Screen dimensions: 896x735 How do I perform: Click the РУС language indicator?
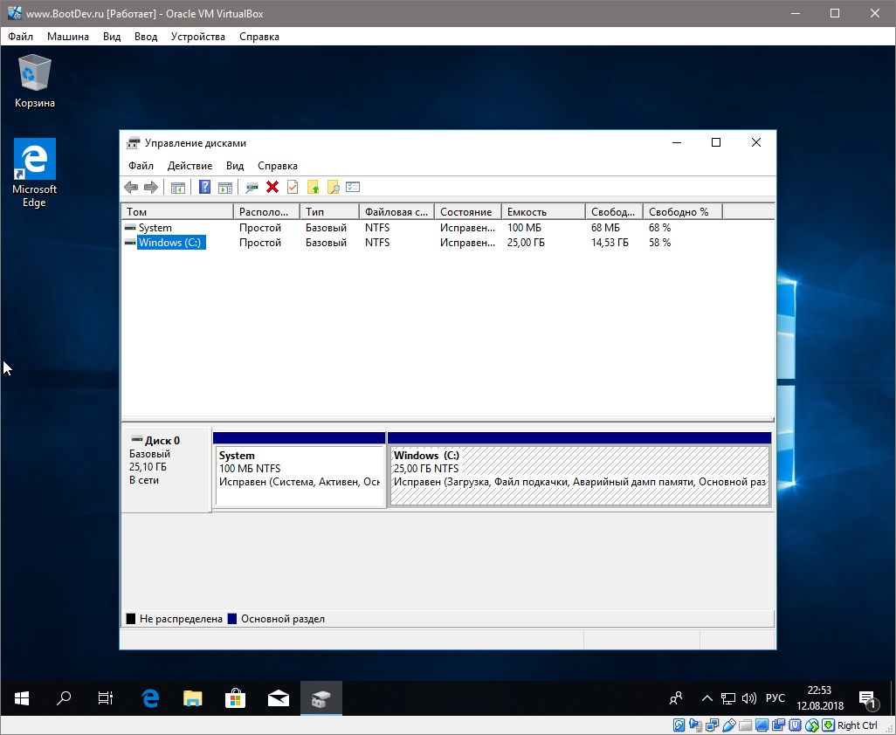pos(775,697)
